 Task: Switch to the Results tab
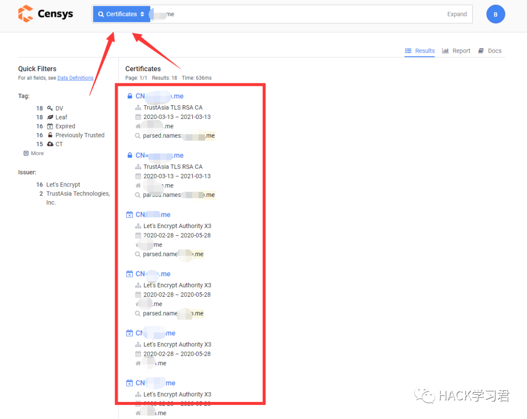[420, 51]
